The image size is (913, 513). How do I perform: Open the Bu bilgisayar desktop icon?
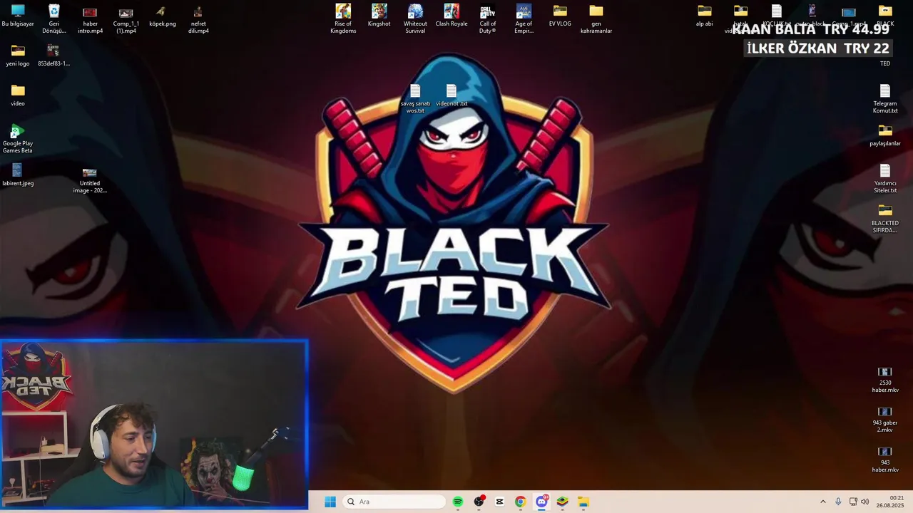pos(18,16)
